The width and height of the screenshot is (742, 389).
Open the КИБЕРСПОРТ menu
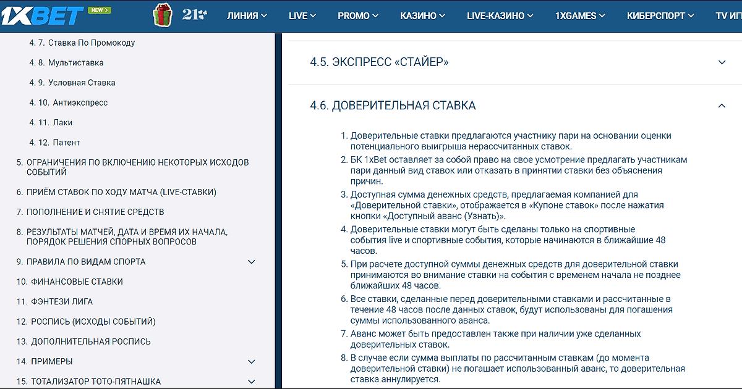(660, 16)
